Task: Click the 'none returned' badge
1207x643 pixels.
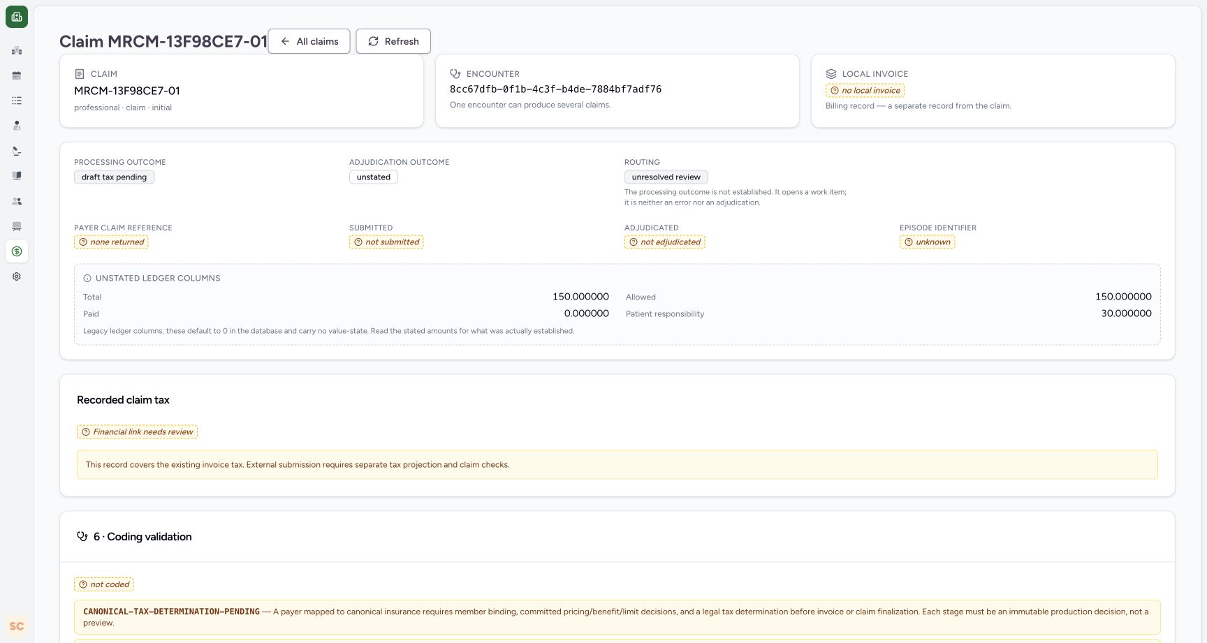Action: point(111,242)
